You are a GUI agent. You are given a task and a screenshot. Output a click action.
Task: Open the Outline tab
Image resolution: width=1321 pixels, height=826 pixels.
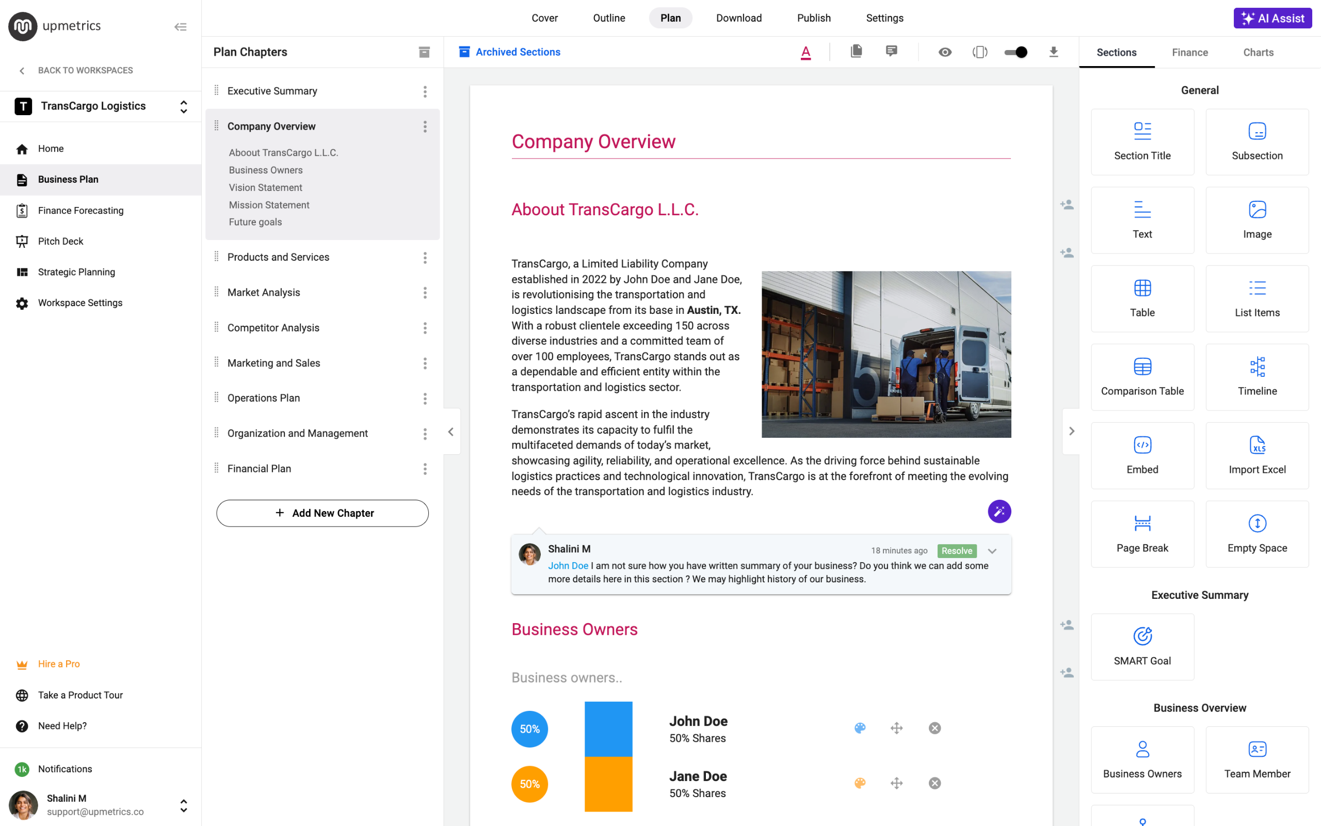609,18
